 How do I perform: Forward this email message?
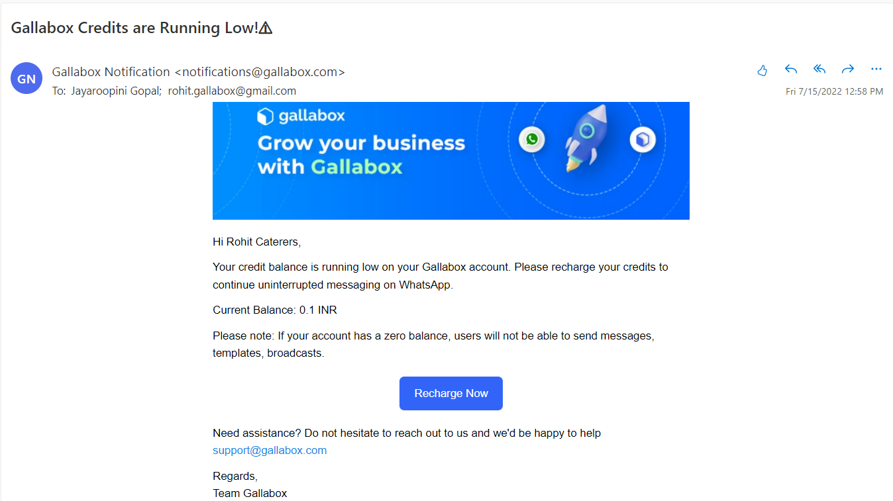click(848, 69)
